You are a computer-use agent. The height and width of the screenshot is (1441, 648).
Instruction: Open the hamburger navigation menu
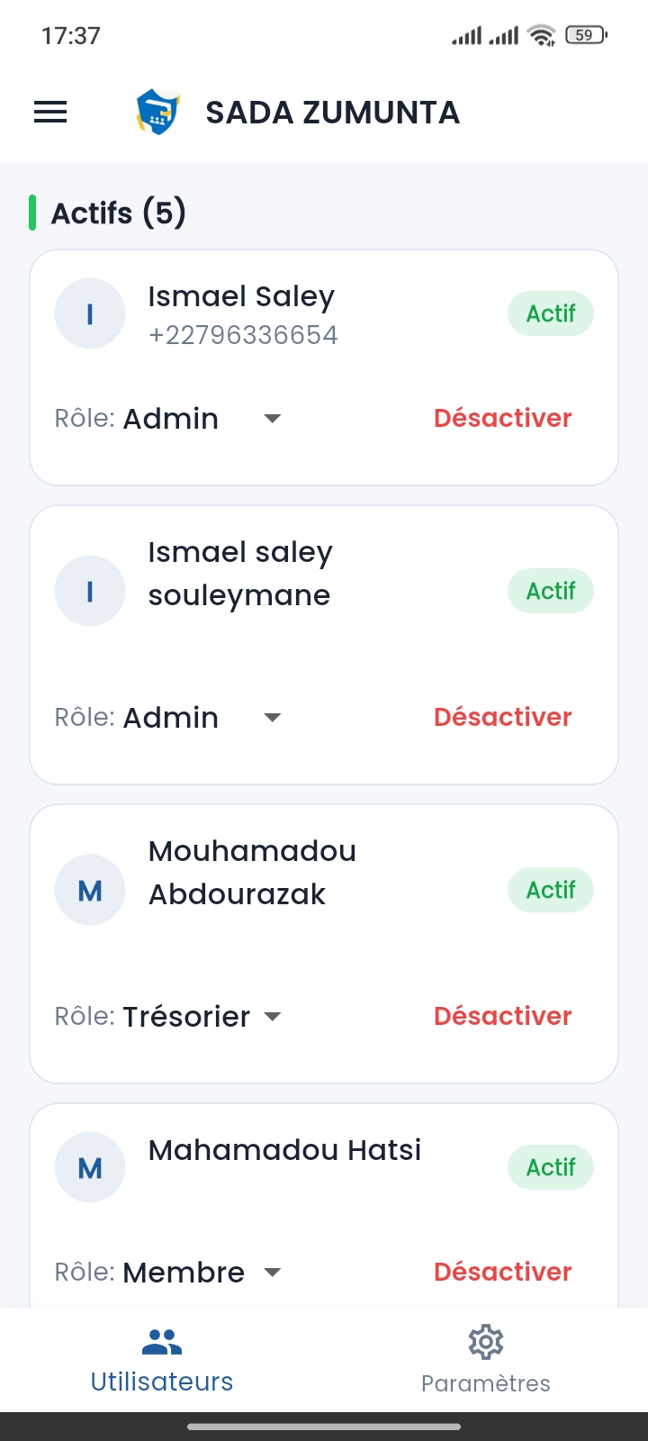(50, 113)
